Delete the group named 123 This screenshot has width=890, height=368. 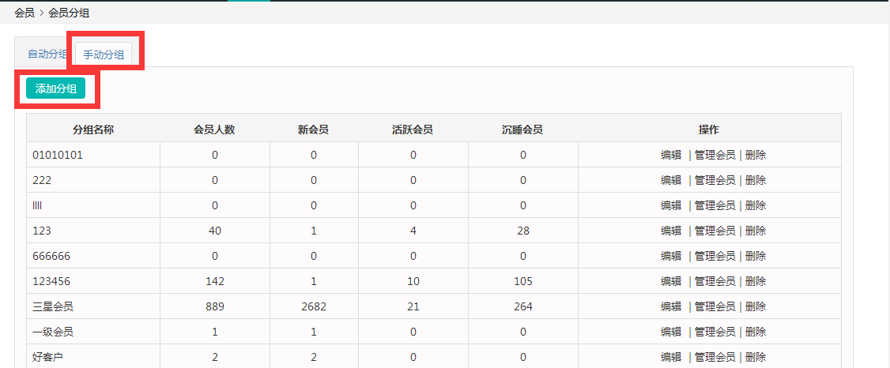pyautogui.click(x=755, y=231)
